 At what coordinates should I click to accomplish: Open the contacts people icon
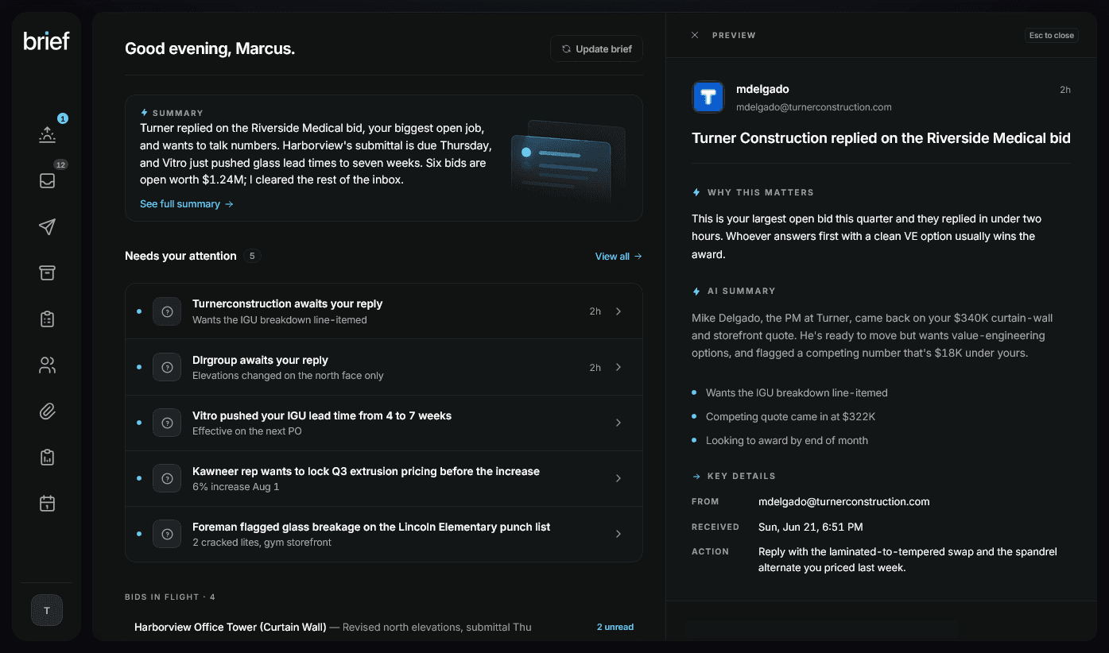point(47,365)
